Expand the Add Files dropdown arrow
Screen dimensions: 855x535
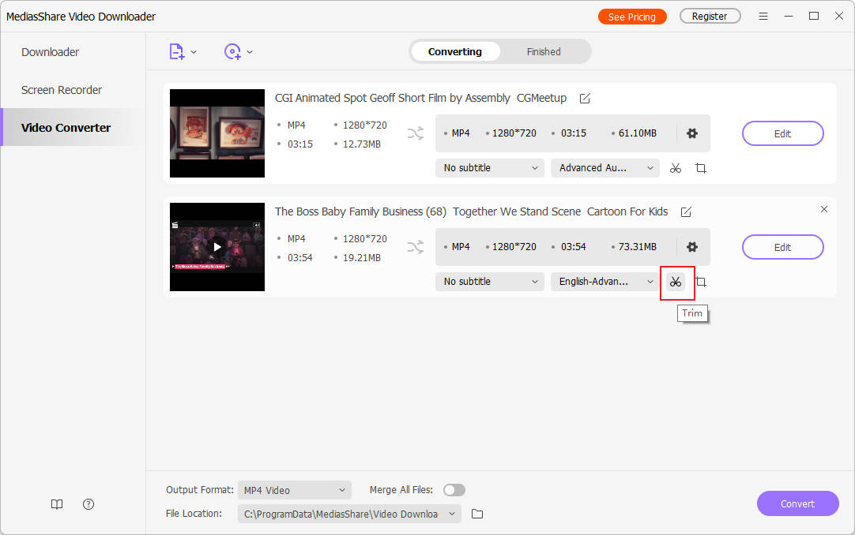tap(194, 52)
